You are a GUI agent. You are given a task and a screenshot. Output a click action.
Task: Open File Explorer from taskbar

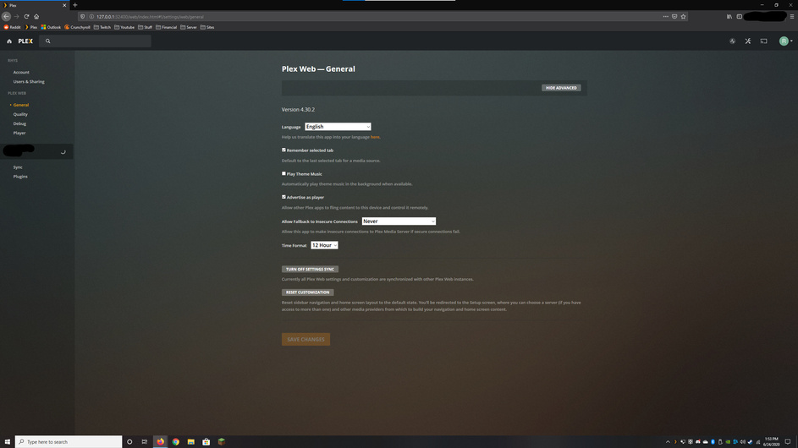point(191,442)
